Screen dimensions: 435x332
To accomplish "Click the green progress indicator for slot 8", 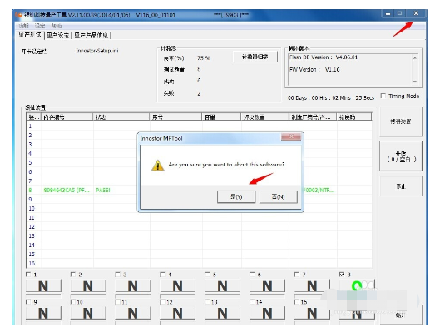I will tap(357, 285).
